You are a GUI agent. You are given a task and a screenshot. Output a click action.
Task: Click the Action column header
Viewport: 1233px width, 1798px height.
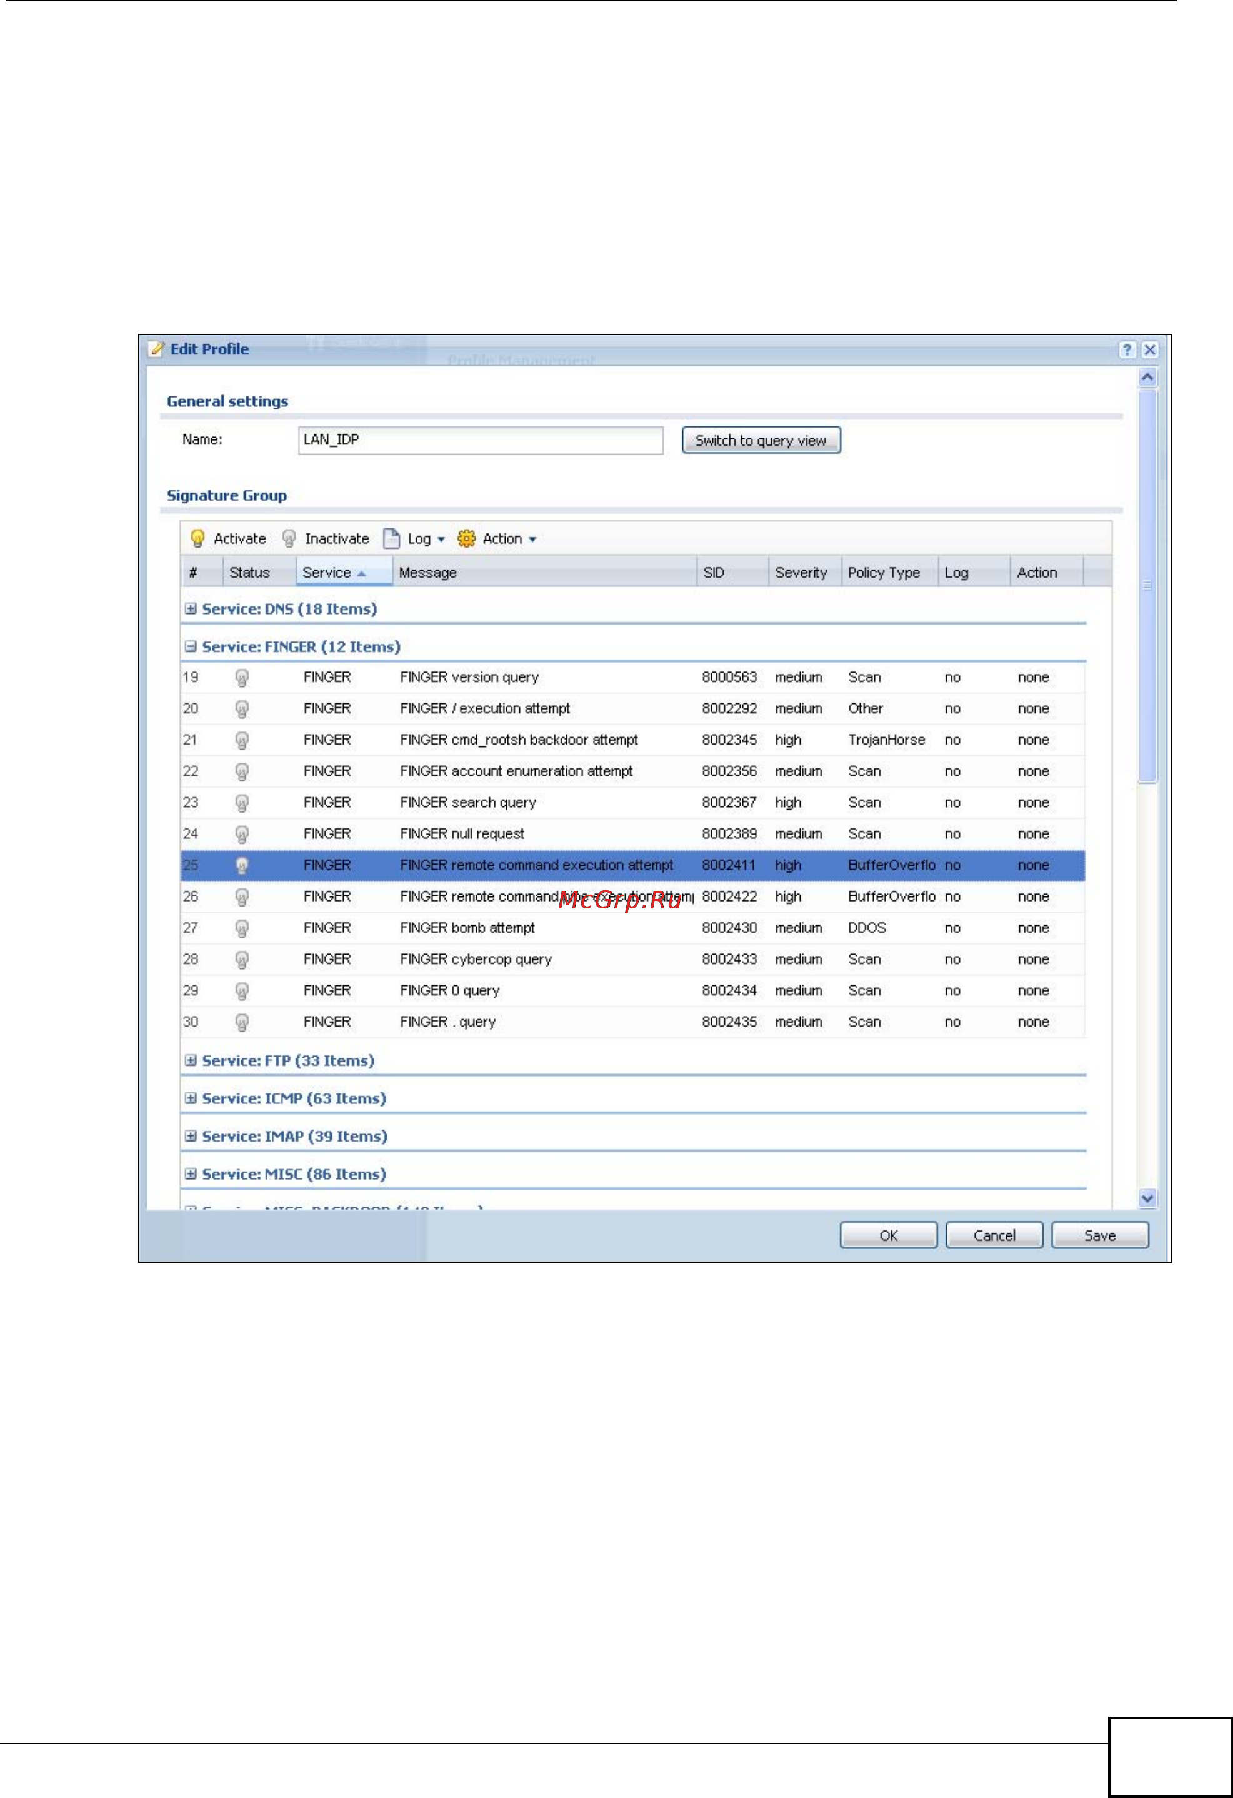click(x=1047, y=573)
